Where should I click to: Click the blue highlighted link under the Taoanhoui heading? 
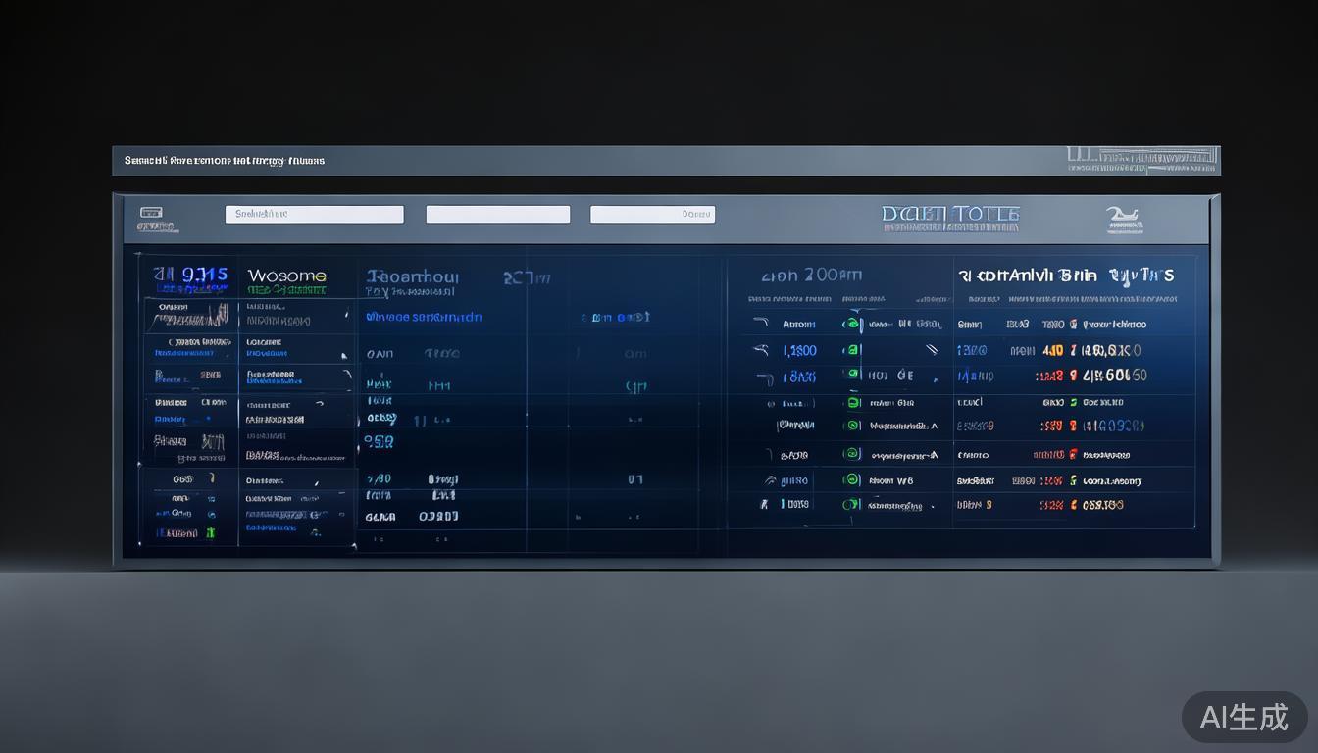(424, 318)
